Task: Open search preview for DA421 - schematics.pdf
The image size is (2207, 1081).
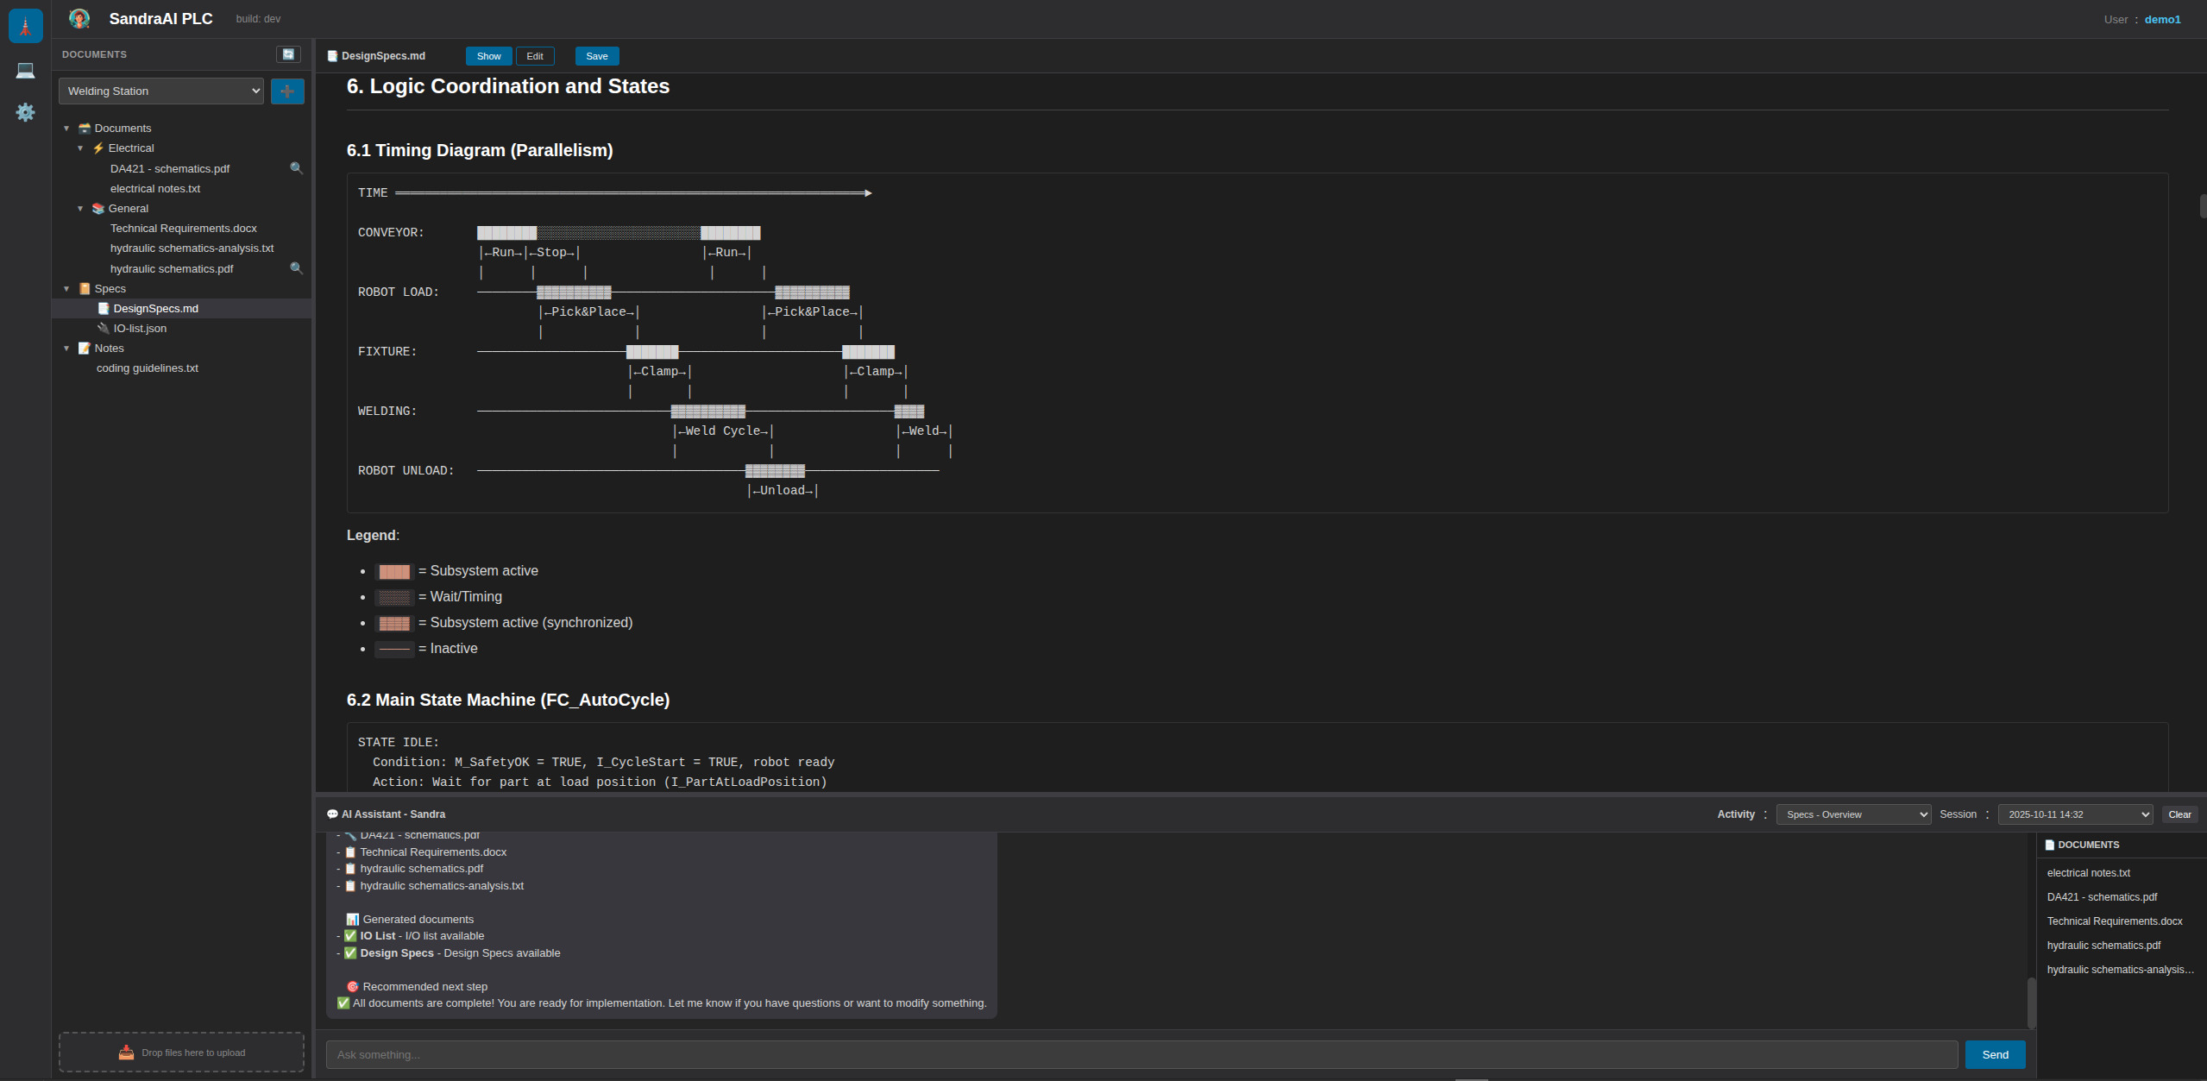Action: pyautogui.click(x=297, y=168)
